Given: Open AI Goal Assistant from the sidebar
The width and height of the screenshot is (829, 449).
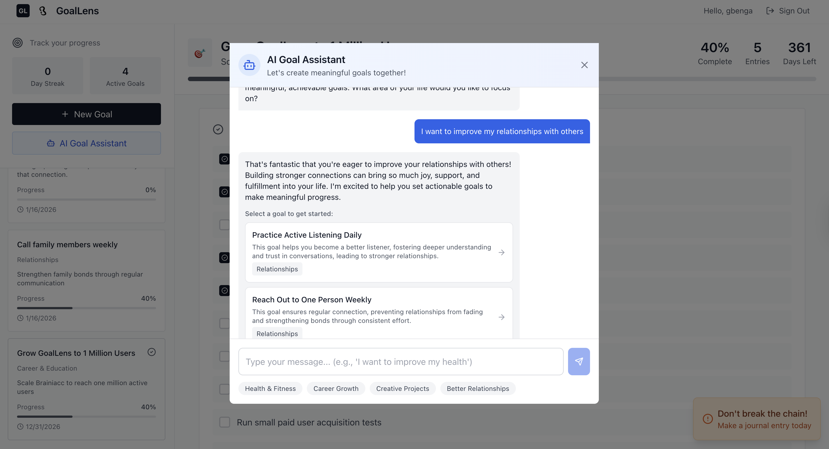Looking at the screenshot, I should coord(86,143).
